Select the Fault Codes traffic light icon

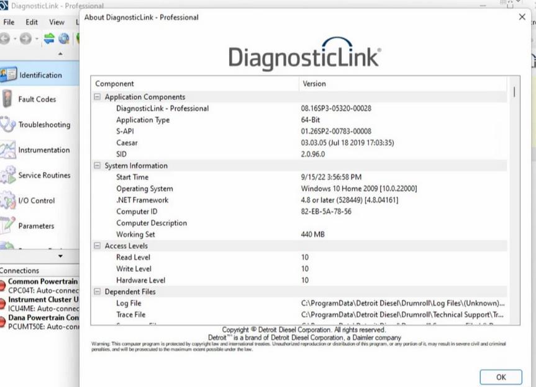pyautogui.click(x=8, y=99)
